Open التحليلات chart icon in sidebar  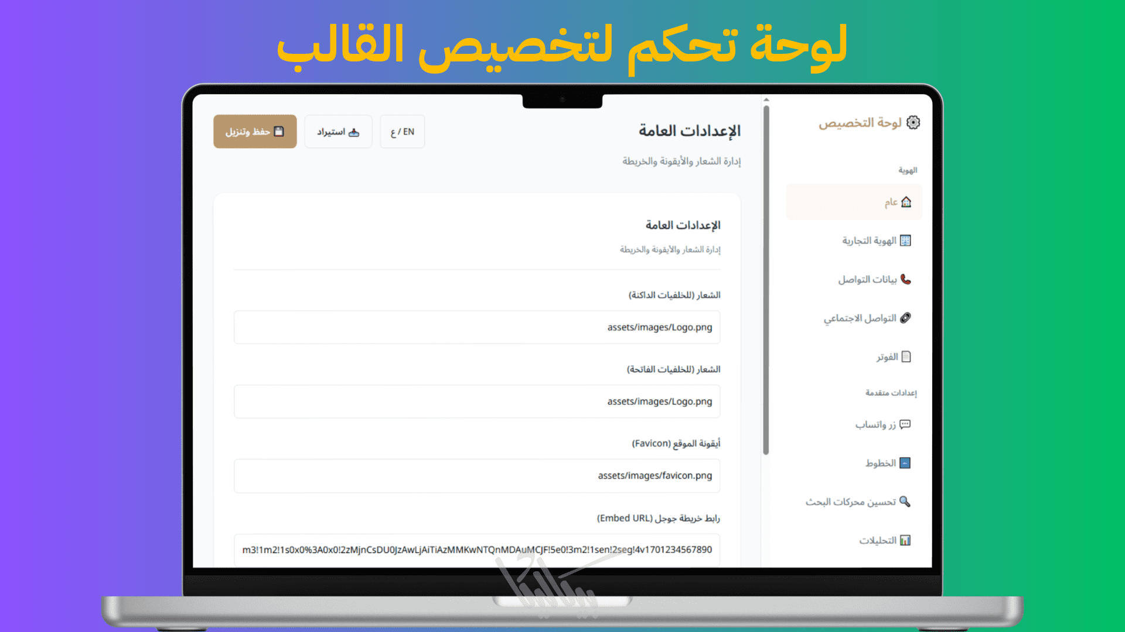[x=905, y=540]
